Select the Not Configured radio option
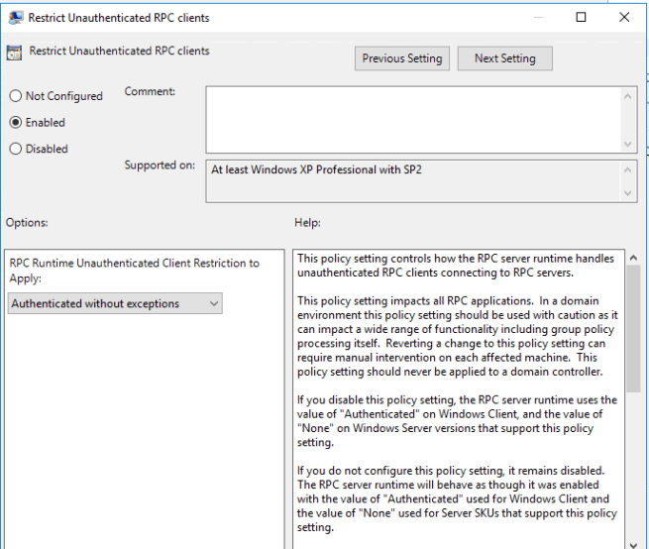649x549 pixels. click(15, 96)
